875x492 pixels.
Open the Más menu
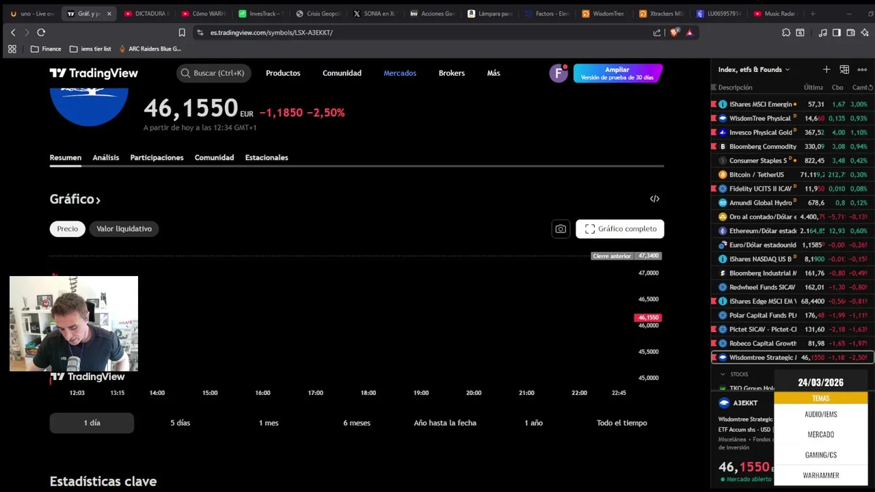[494, 73]
